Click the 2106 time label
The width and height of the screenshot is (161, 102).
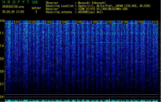pyautogui.click(x=94, y=22)
